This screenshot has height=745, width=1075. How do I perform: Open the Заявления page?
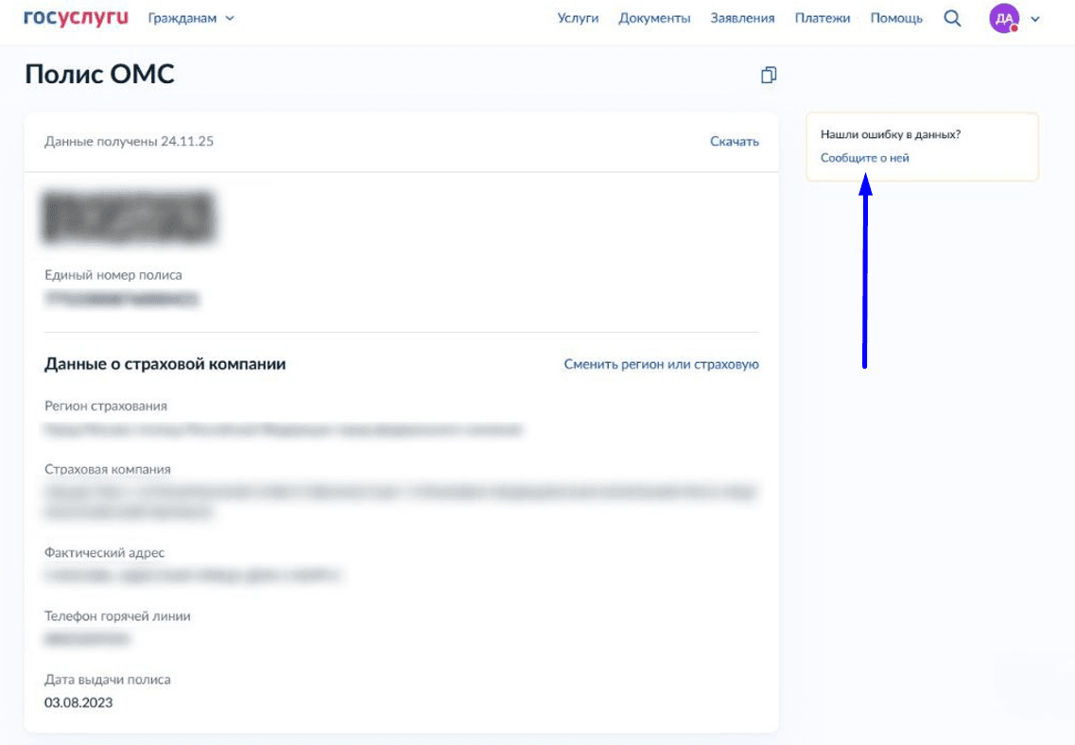click(x=744, y=18)
